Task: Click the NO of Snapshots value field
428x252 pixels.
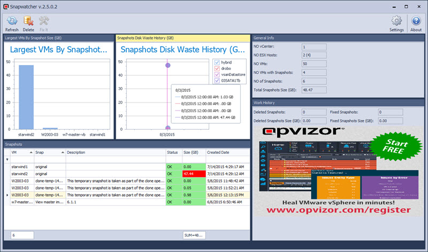Action: click(314, 81)
